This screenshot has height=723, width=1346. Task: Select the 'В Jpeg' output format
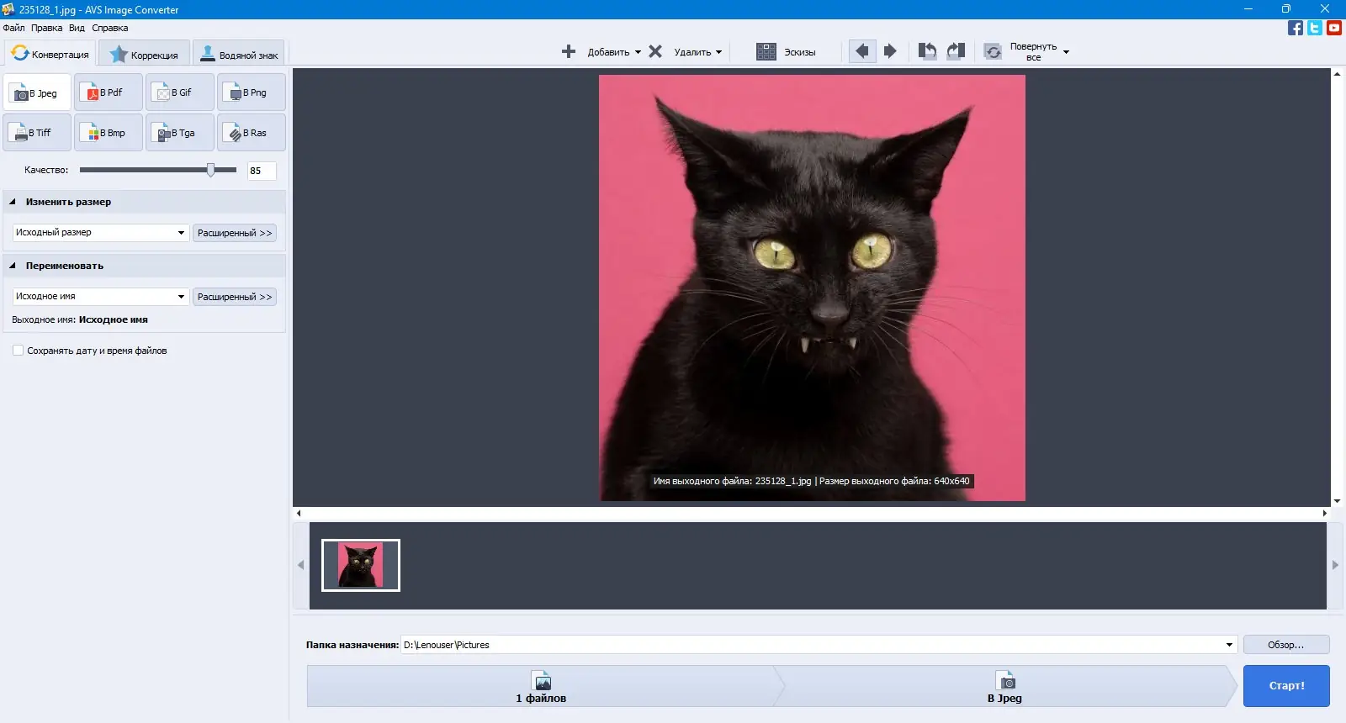37,92
